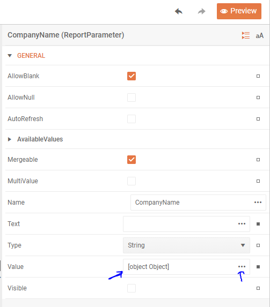Click the filled square marker beside Text
270x307 pixels.
tap(258, 224)
